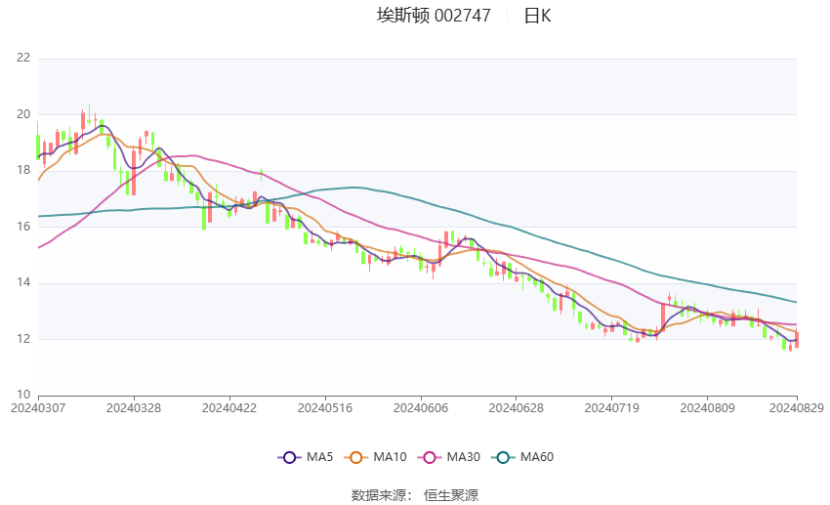This screenshot has height=505, width=830.
Task: Click the y-axis value 12
Action: click(23, 339)
